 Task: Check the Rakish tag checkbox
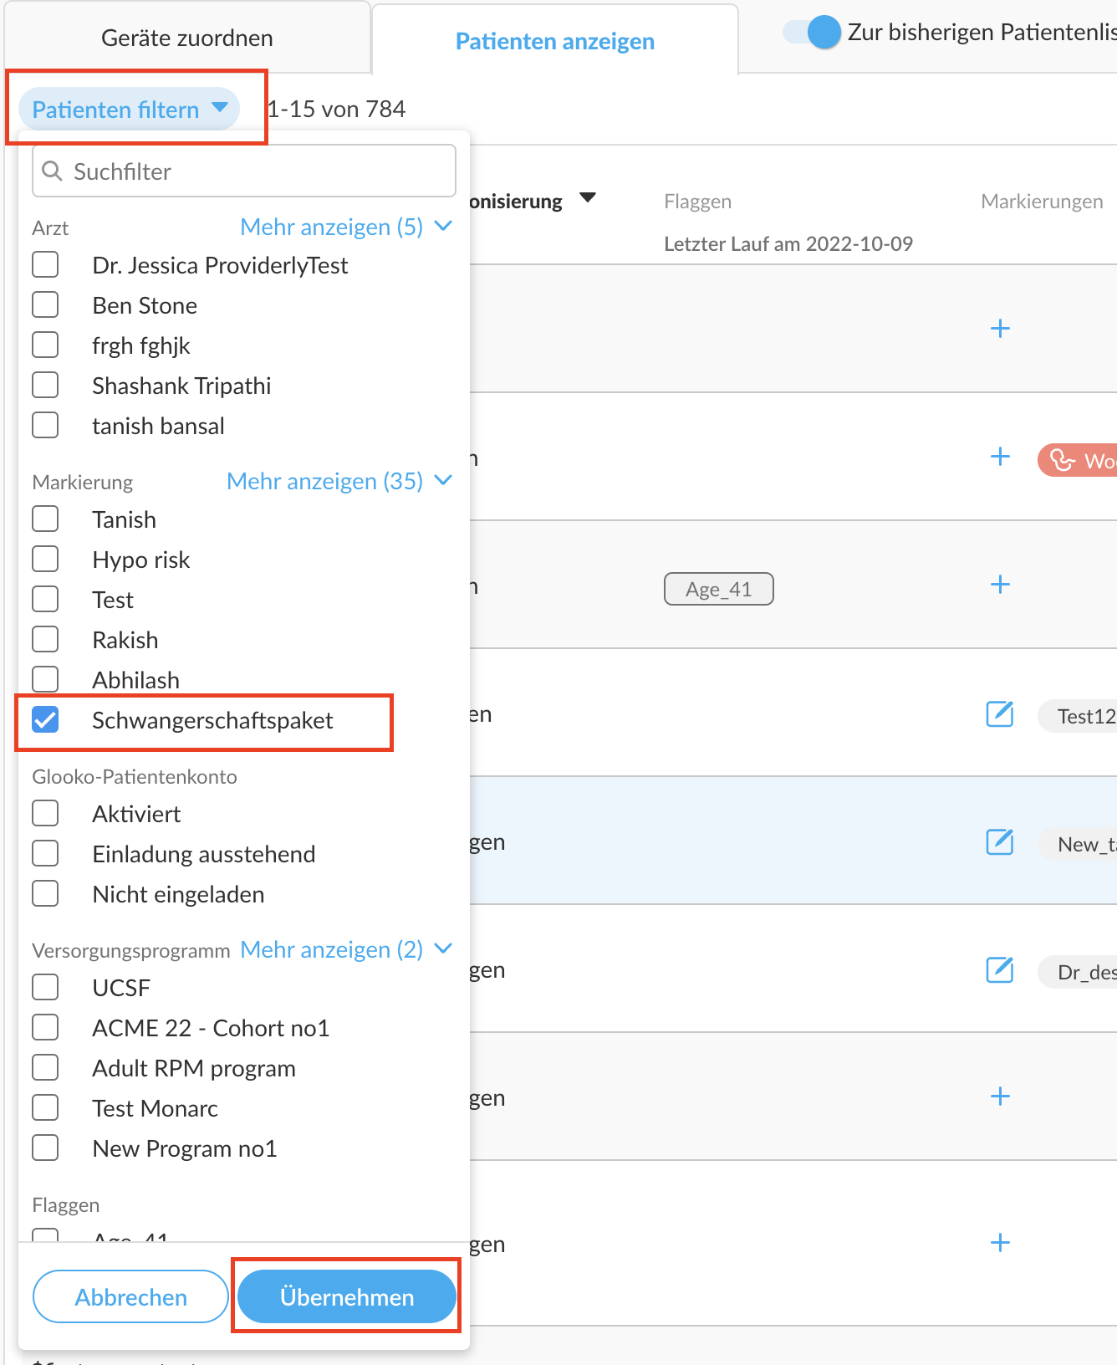(45, 639)
